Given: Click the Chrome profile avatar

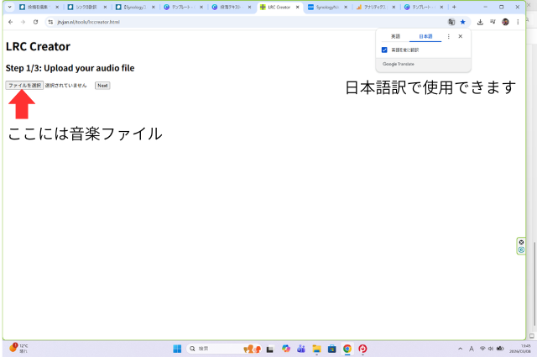Looking at the screenshot, I should pyautogui.click(x=505, y=22).
